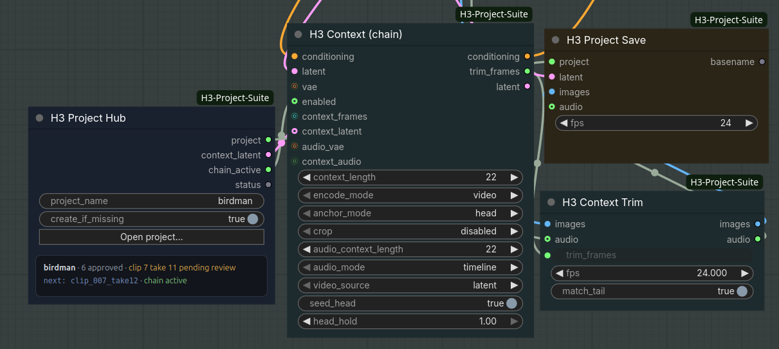Click the context_frames input socket
The height and width of the screenshot is (349, 779).
coord(295,117)
